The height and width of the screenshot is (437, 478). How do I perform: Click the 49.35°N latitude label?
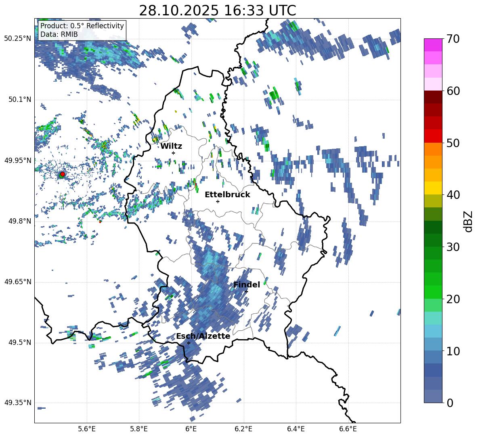click(17, 403)
